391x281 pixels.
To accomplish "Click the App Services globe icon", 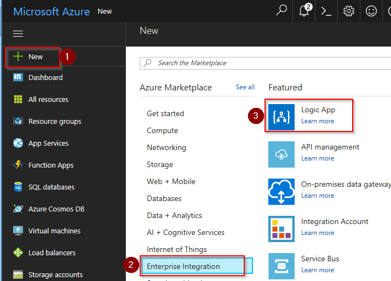I will pos(18,143).
